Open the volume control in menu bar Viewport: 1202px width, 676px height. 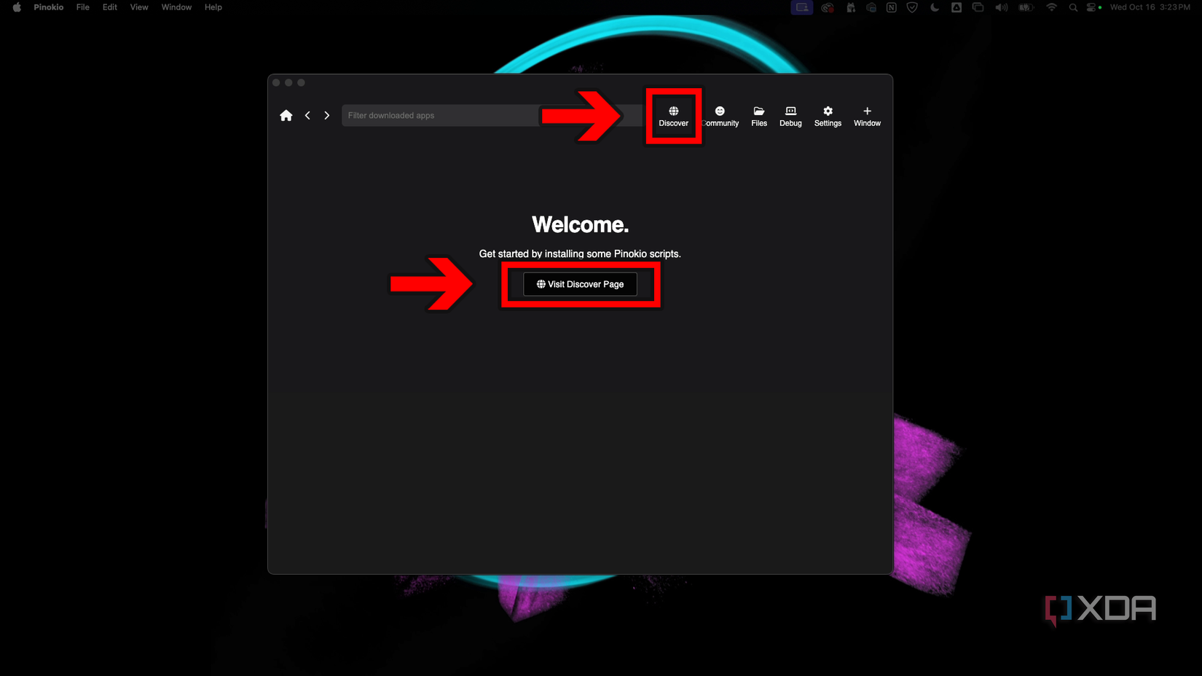[1002, 7]
